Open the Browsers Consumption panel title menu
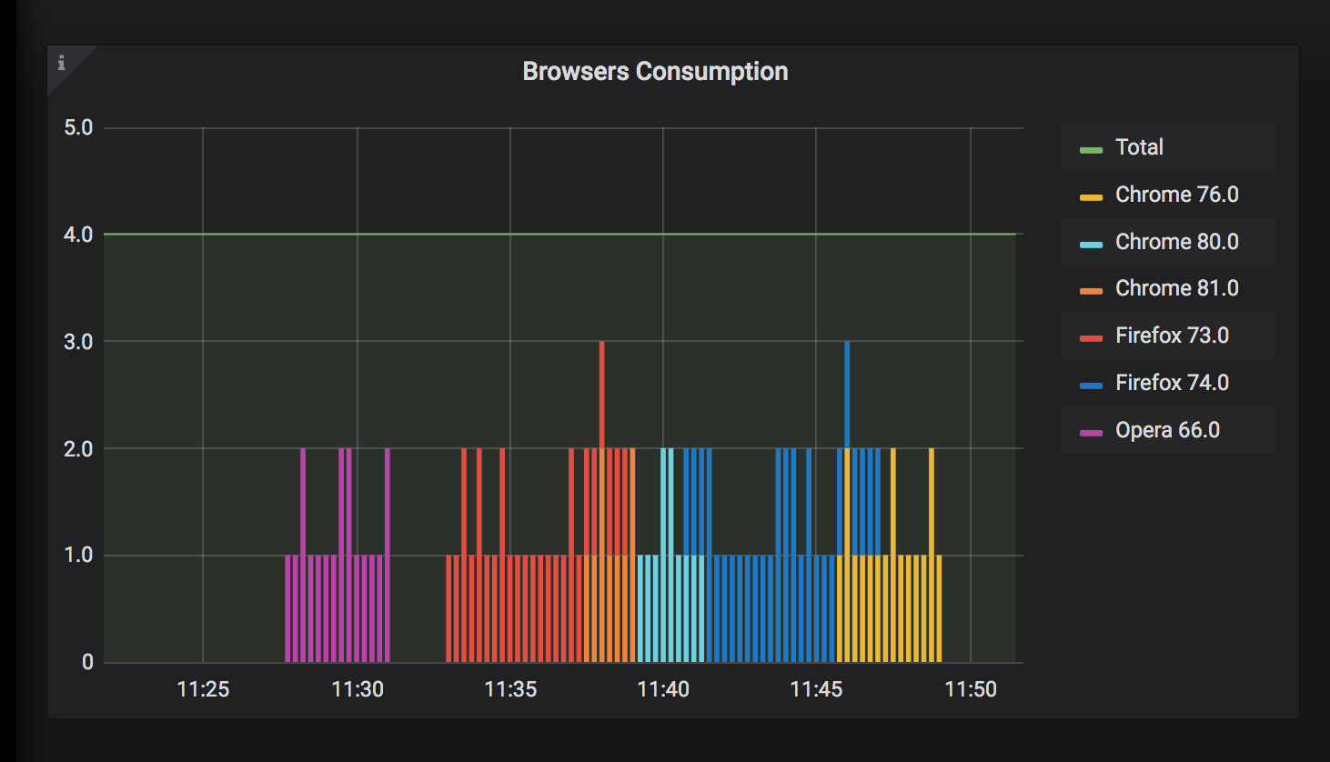This screenshot has height=762, width=1330. (x=655, y=72)
